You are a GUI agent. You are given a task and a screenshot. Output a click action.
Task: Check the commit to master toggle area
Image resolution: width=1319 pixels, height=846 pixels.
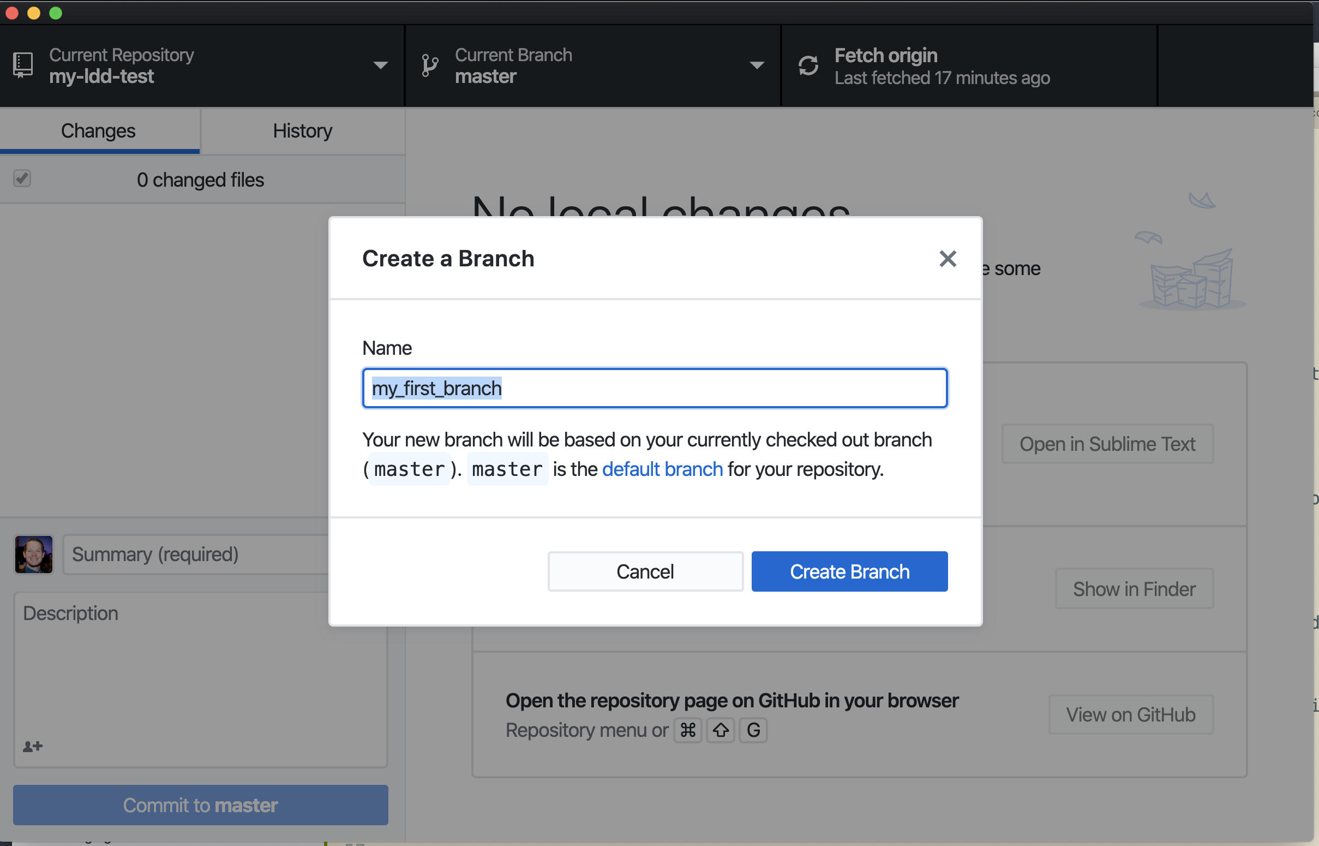(200, 805)
